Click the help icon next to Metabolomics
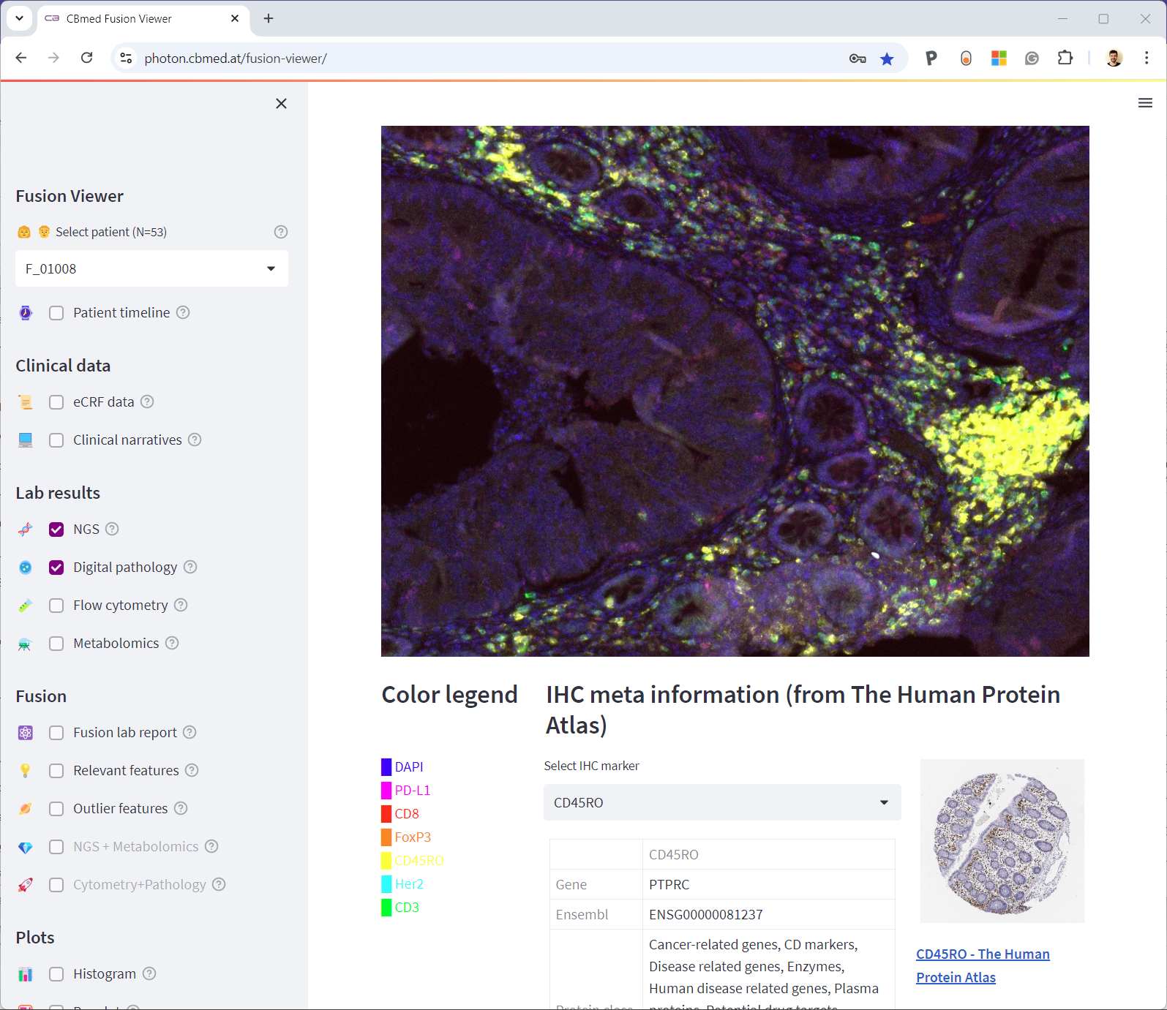Screen dimensions: 1167x1010 click(172, 643)
